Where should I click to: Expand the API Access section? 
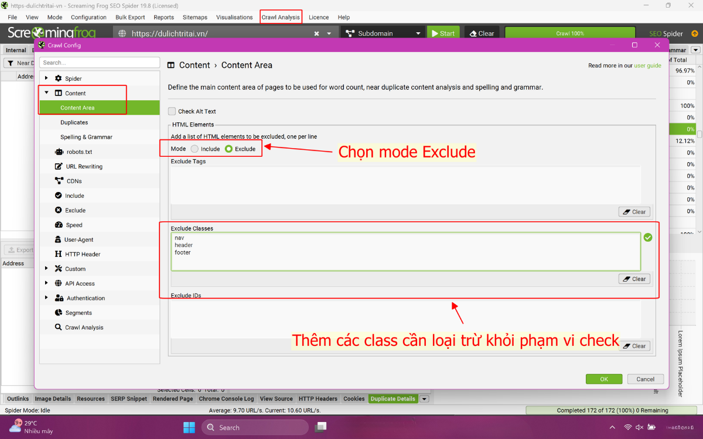(x=46, y=283)
